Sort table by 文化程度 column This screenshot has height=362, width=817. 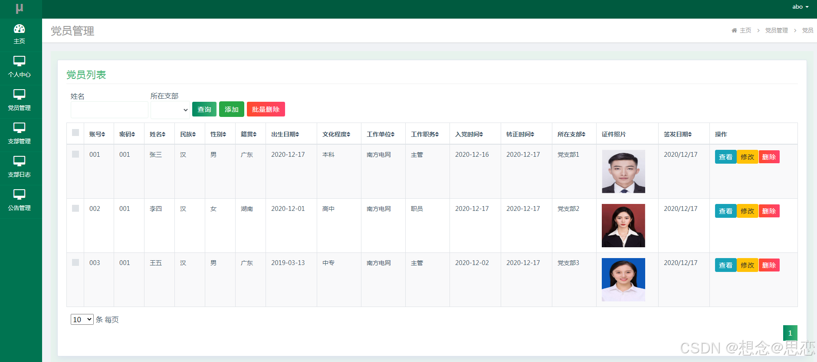[x=336, y=134]
